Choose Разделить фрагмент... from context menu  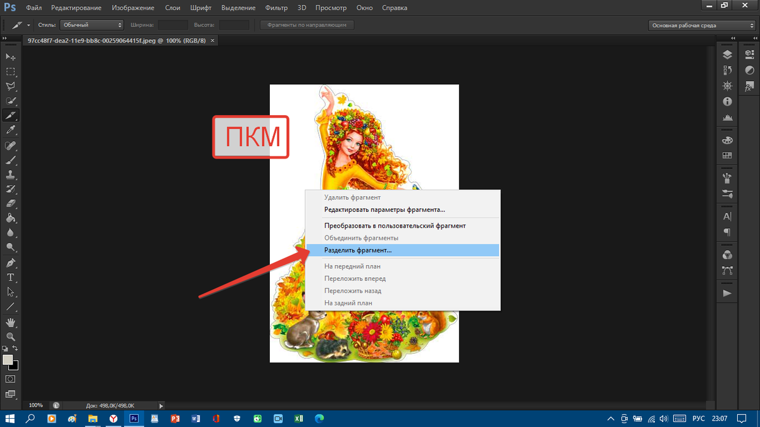coord(402,251)
